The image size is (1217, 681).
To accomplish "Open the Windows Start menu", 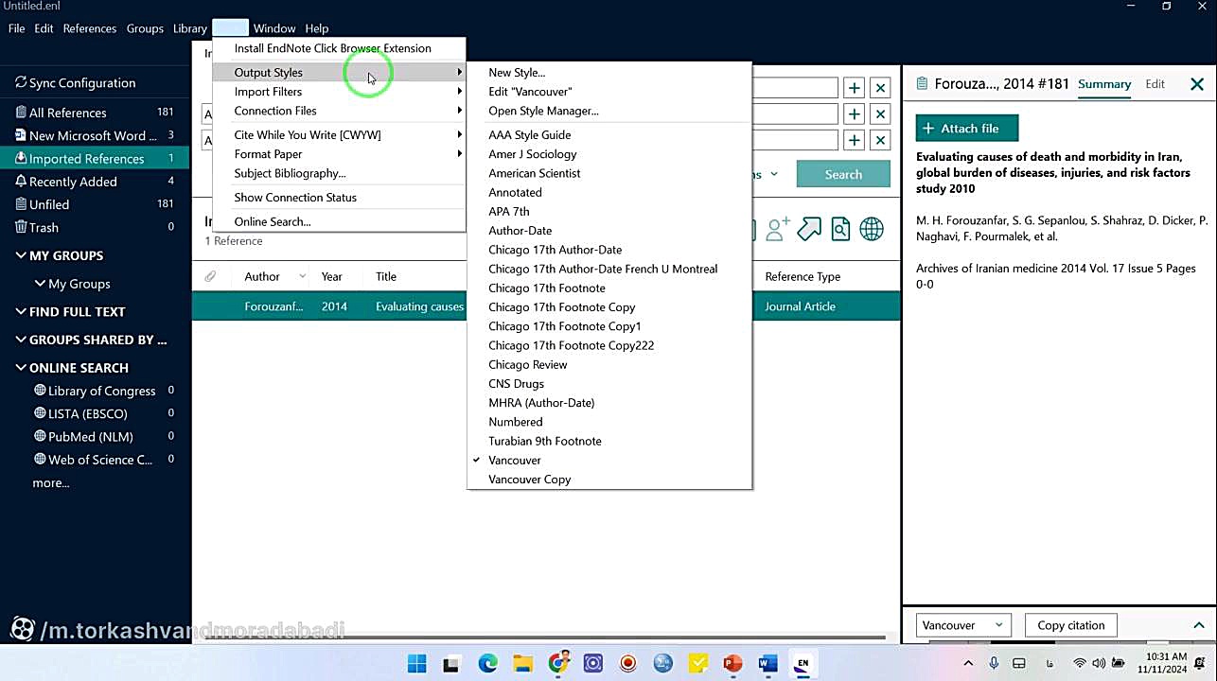I will [416, 664].
